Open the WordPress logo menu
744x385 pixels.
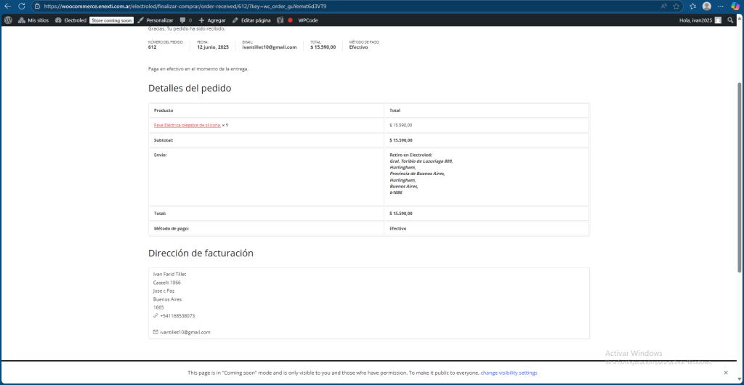click(8, 20)
